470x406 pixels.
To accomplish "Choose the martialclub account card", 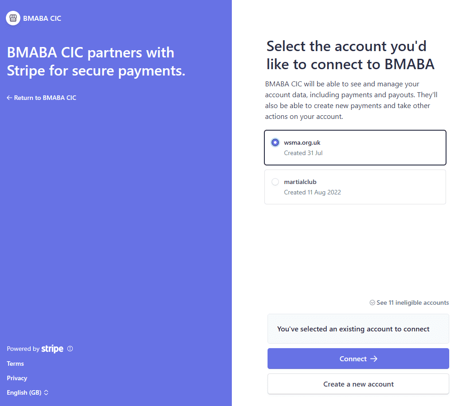I will 355,187.
